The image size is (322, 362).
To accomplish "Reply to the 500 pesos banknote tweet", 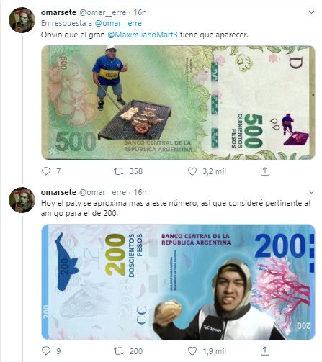I will (x=46, y=171).
